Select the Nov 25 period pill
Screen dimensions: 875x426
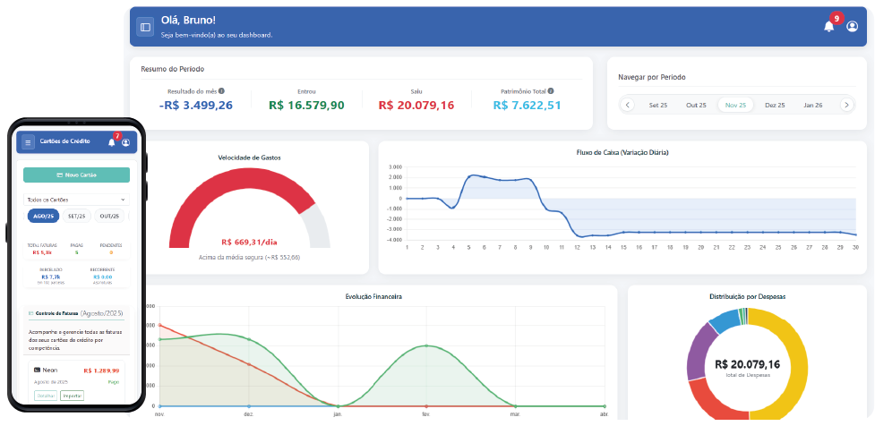point(735,106)
